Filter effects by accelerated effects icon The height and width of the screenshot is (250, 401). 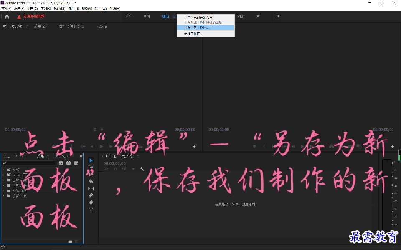point(61,163)
